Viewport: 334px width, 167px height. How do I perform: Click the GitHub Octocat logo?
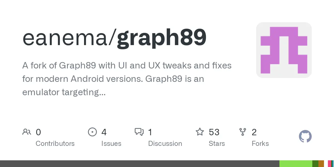pos(305,137)
